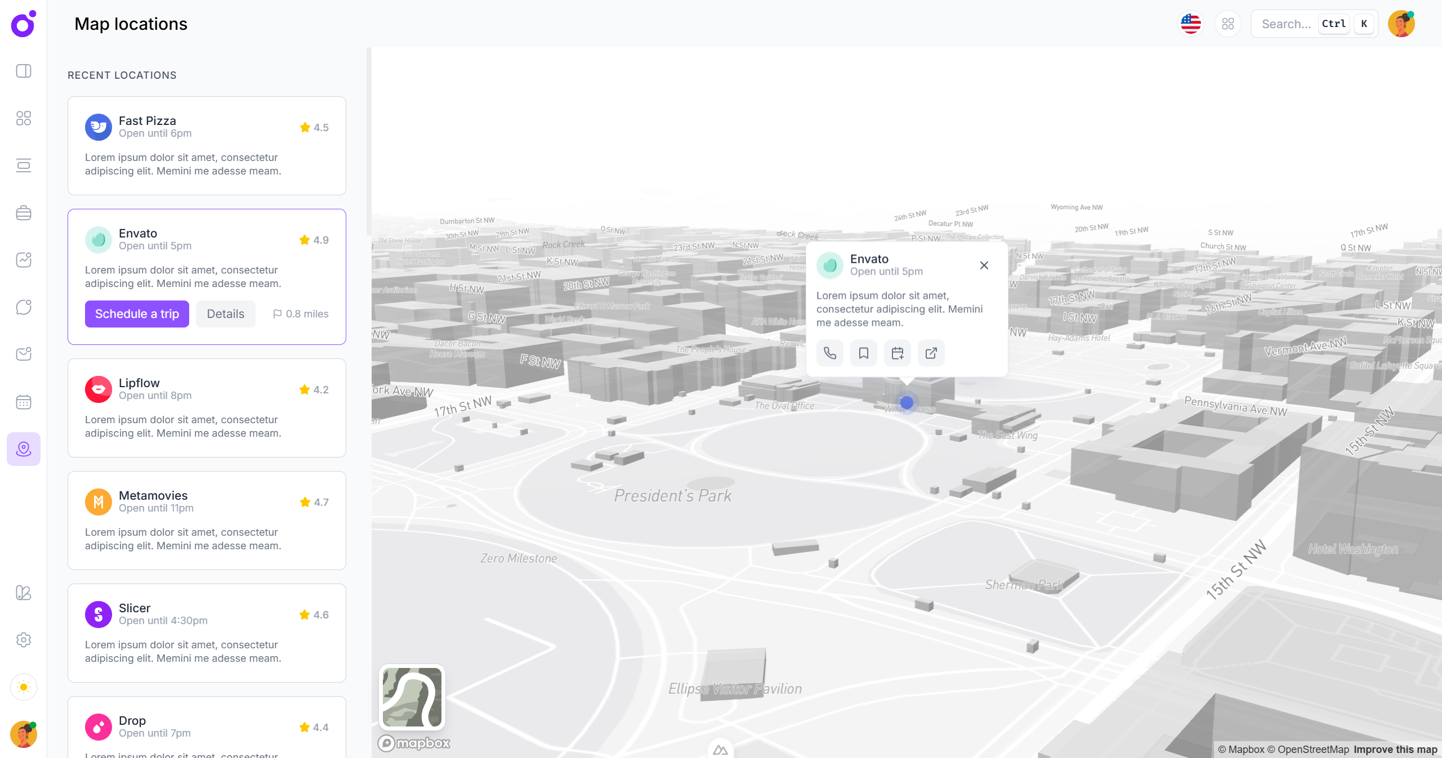Toggle light/dark theme with the sun icon

[x=24, y=687]
